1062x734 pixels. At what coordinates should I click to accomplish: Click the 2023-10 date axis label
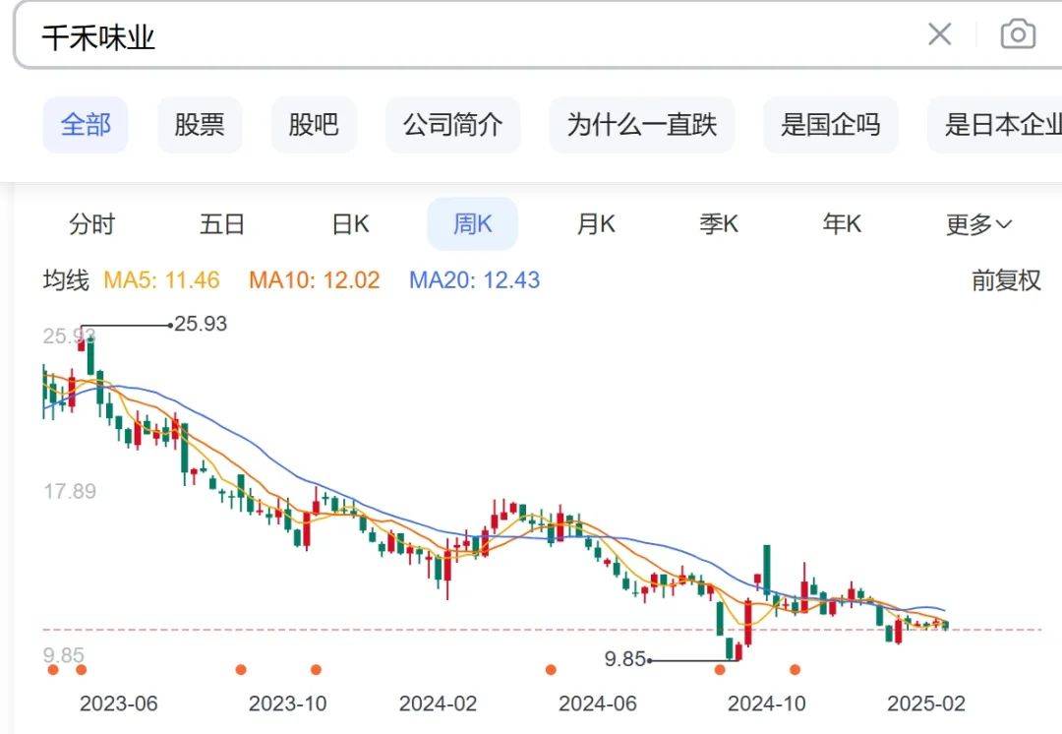pos(287,703)
